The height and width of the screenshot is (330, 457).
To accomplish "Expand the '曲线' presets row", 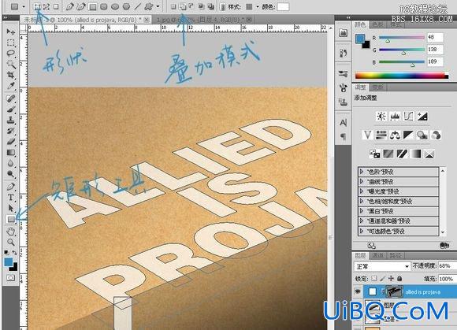I will pos(362,181).
